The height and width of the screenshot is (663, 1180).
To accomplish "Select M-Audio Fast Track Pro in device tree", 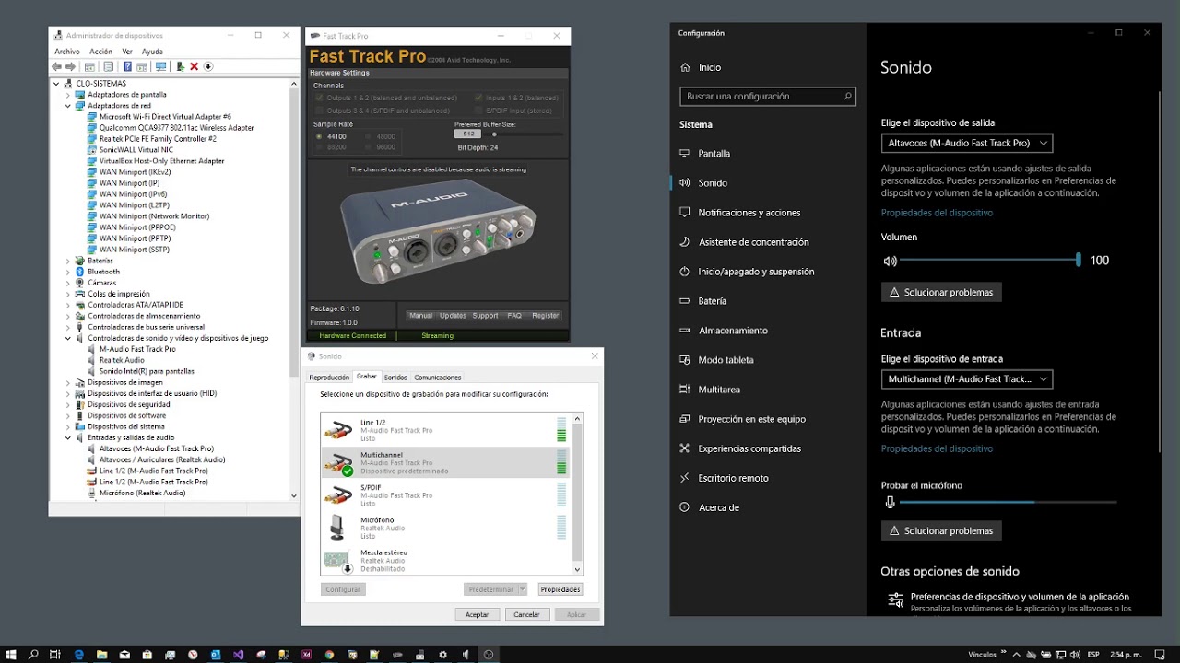I will click(137, 349).
